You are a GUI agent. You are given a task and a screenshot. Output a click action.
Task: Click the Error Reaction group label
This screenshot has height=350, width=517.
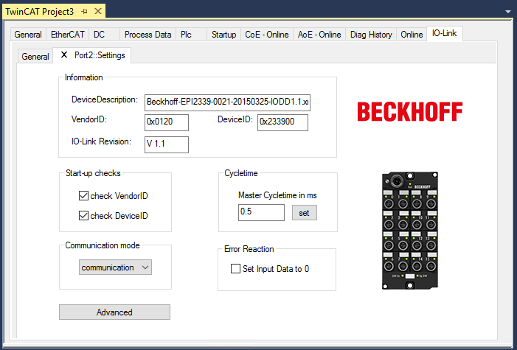(249, 249)
